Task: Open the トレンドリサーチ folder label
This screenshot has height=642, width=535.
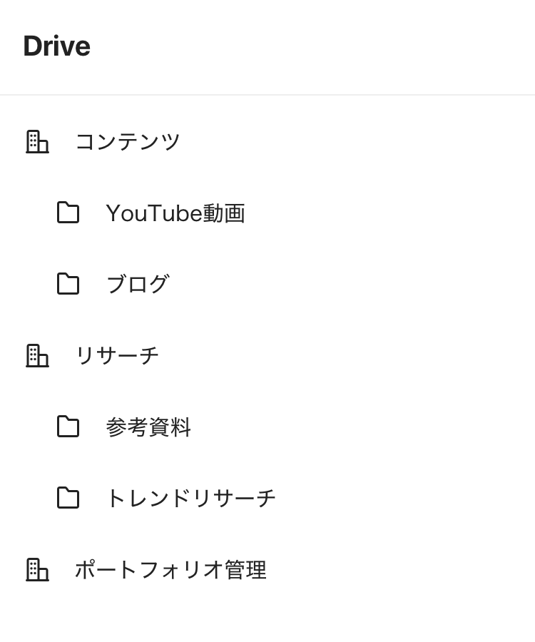Action: coord(190,498)
